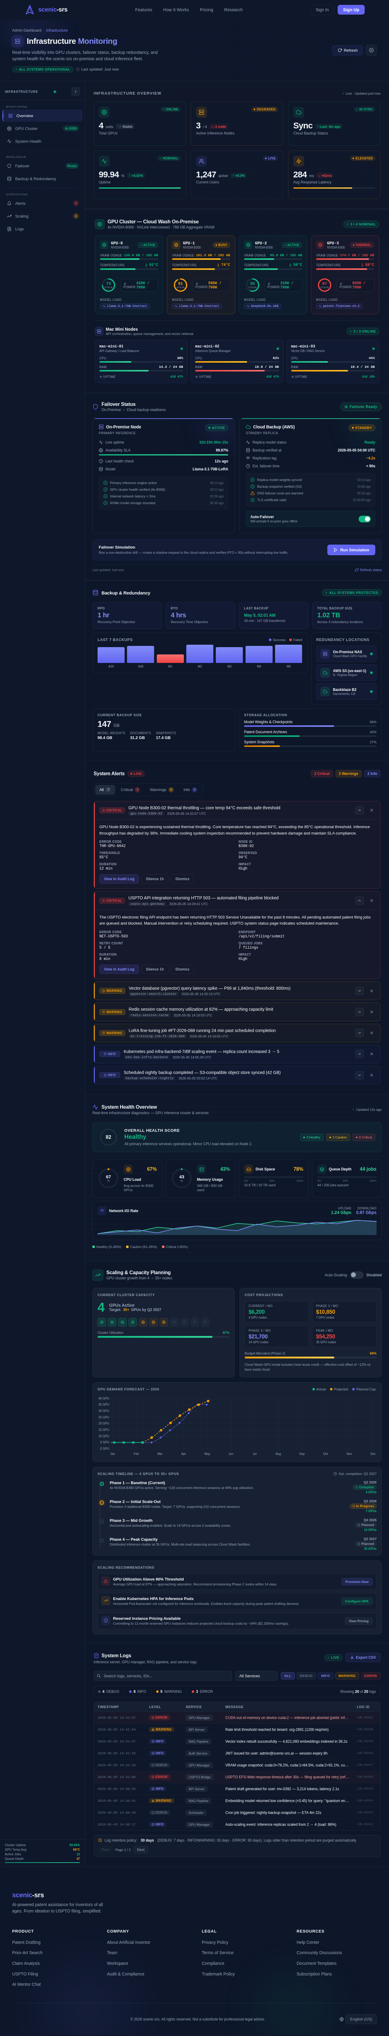Click the Total GPUs card chip icon
389x2036 pixels.
pos(104,113)
